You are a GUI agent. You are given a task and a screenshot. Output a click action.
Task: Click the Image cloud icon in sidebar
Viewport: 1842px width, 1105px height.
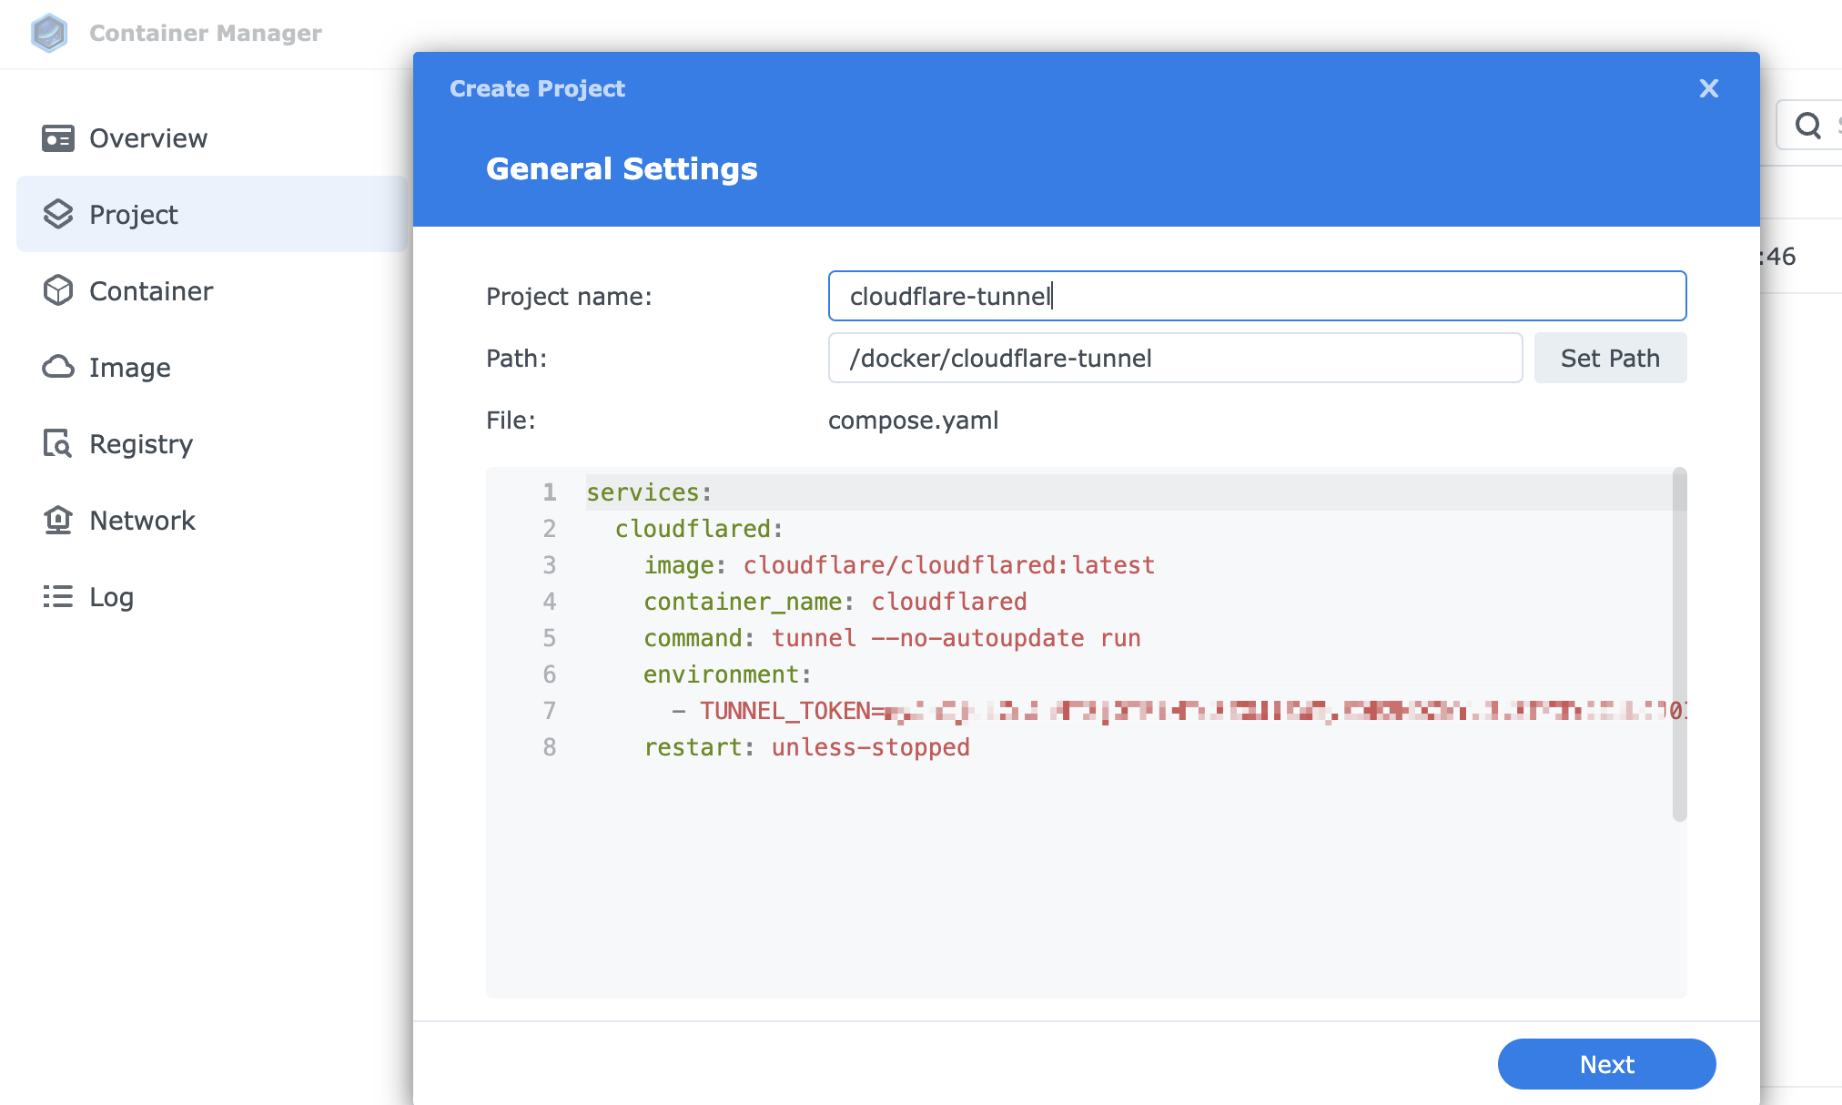click(58, 367)
